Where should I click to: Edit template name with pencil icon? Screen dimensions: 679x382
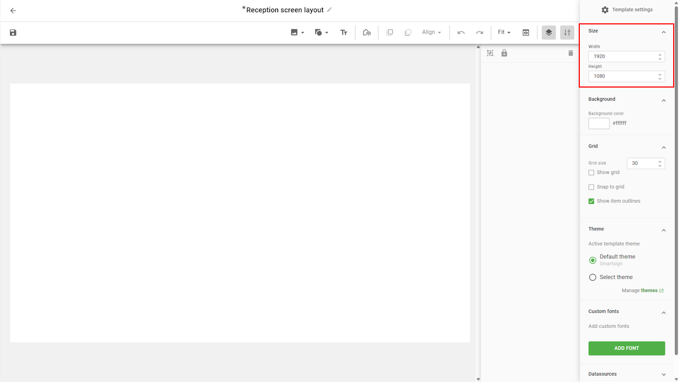point(329,10)
